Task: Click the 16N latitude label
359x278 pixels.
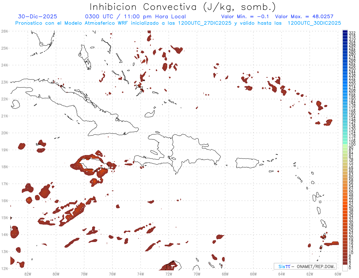Action: coord(4,201)
